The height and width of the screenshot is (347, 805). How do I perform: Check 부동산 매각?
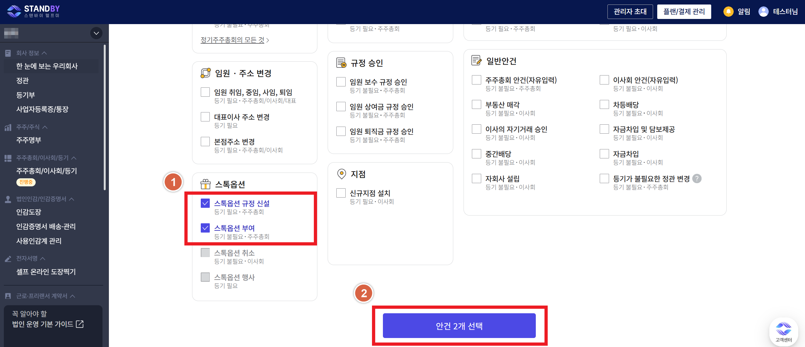point(476,104)
